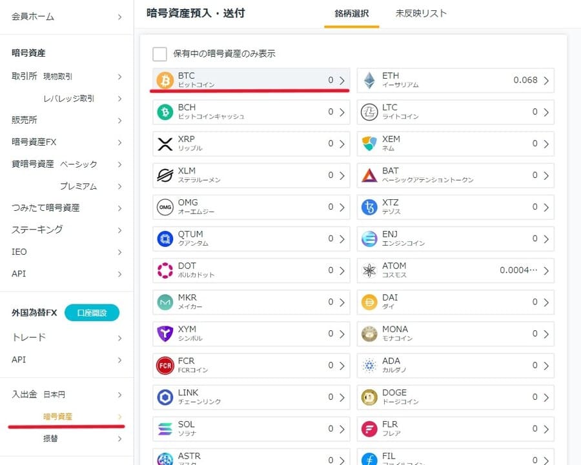Click the 口座開設 button

92,312
